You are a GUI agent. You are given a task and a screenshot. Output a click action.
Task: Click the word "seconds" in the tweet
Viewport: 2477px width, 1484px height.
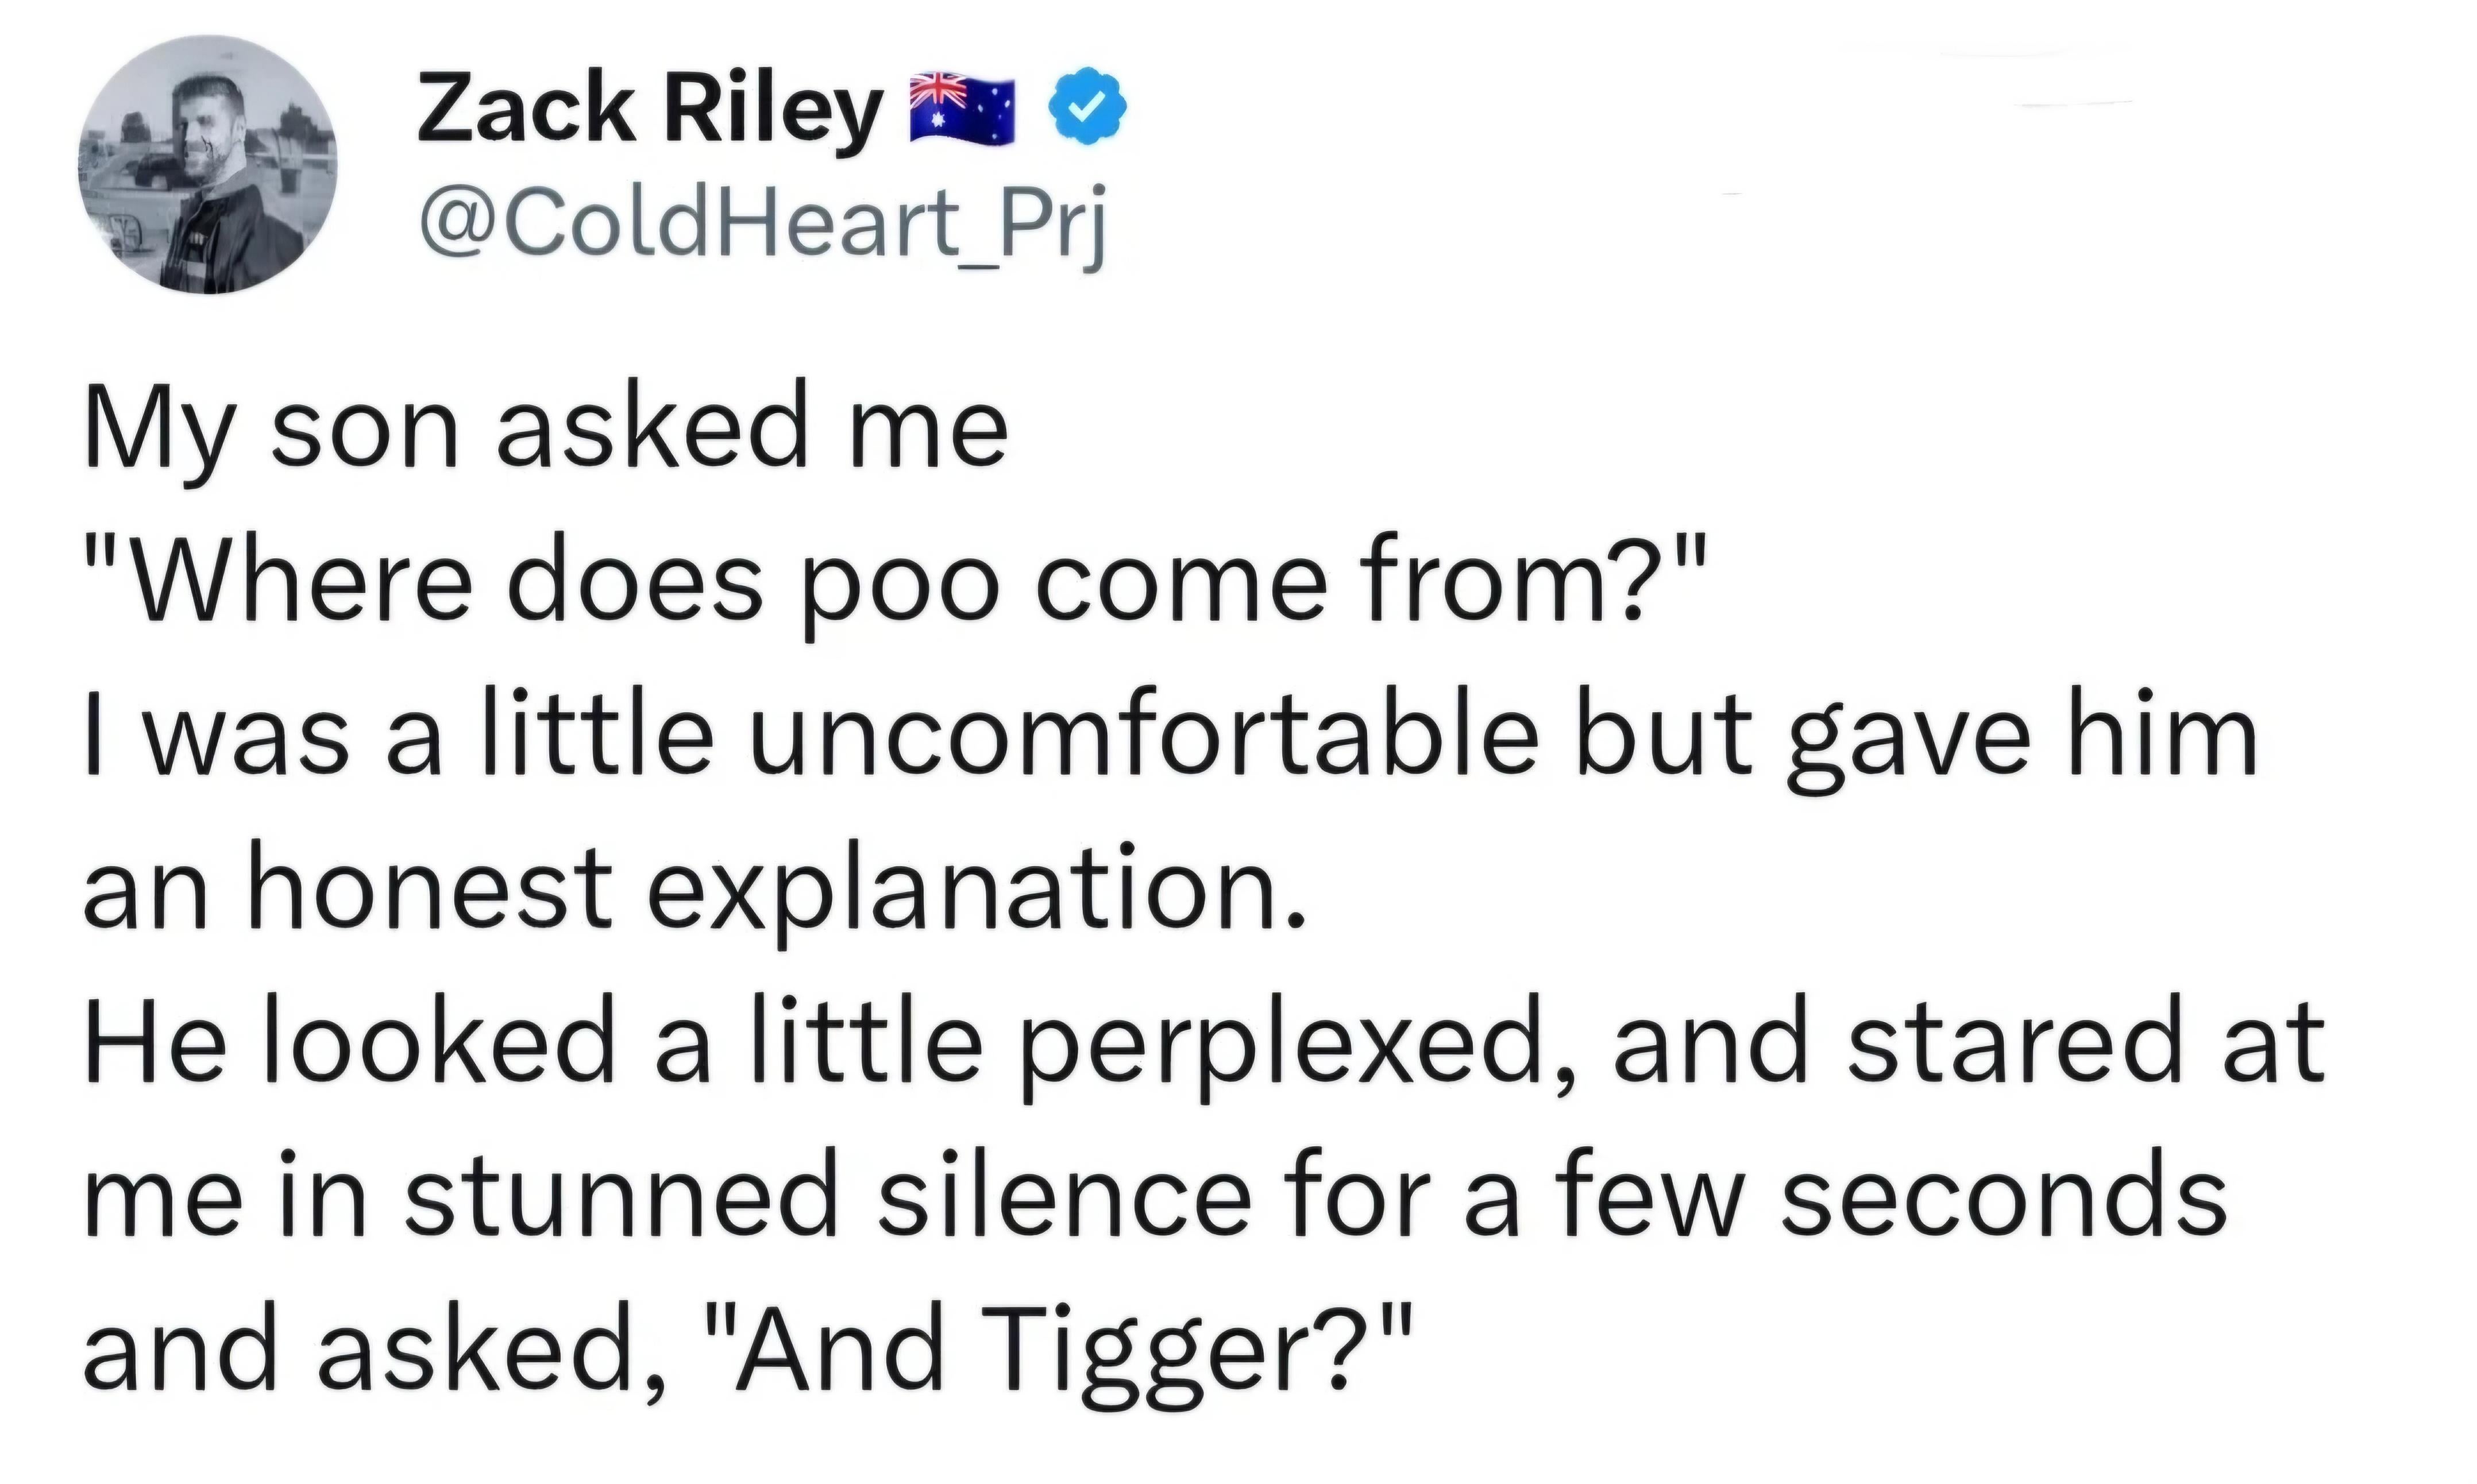pyautogui.click(x=2003, y=1195)
